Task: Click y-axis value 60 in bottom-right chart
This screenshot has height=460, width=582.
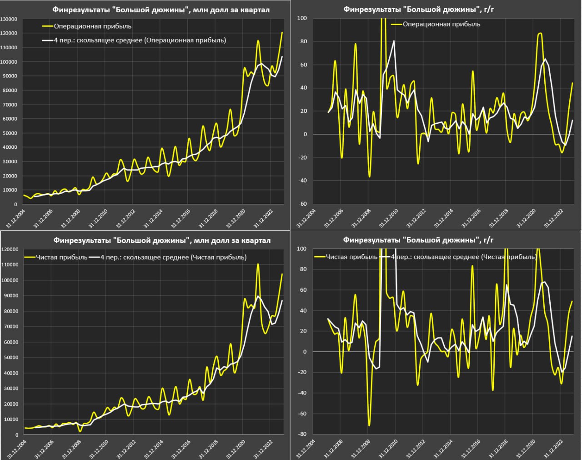Action: coord(303,290)
